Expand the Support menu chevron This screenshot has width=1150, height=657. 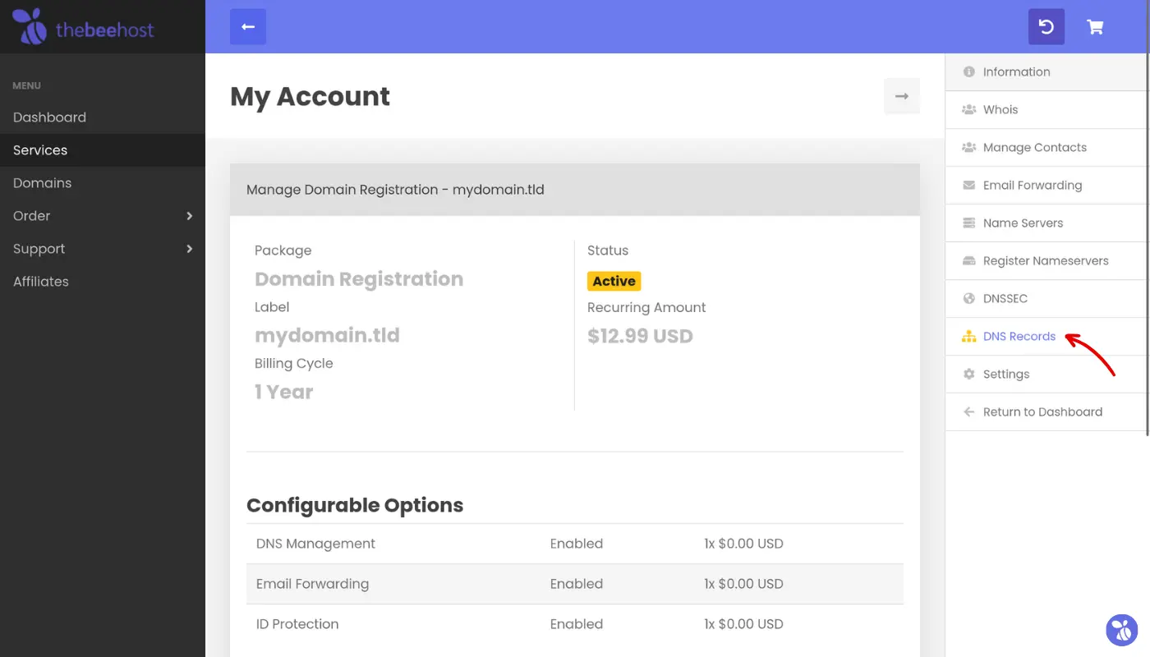coord(189,249)
